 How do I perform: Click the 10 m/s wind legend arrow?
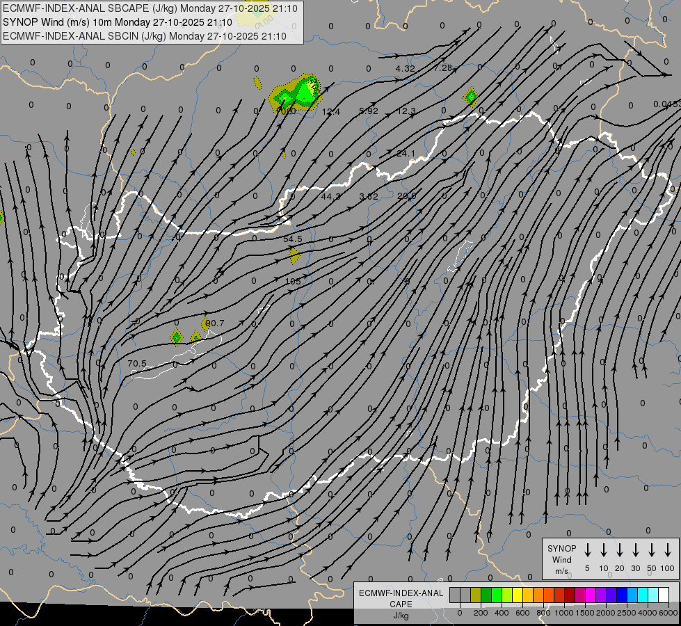pos(603,550)
